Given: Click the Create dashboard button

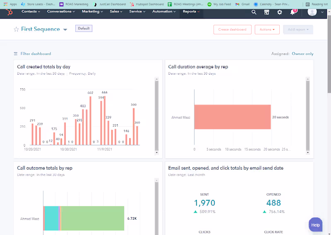Looking at the screenshot, I should click(x=232, y=29).
